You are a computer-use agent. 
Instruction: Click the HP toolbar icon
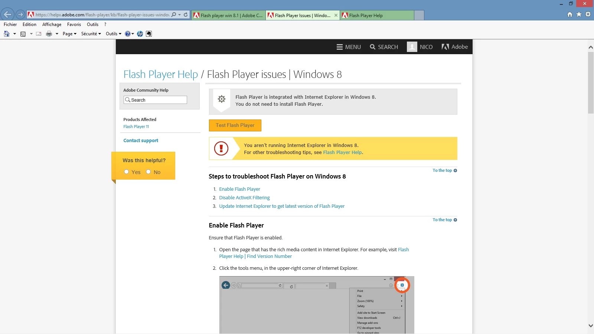tap(140, 34)
